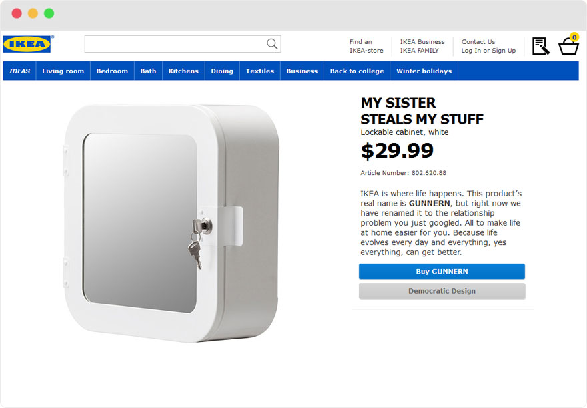587x408 pixels.
Task: Open the Kitchens category
Action: 183,71
